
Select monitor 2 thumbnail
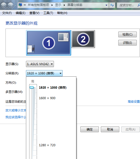83,39
